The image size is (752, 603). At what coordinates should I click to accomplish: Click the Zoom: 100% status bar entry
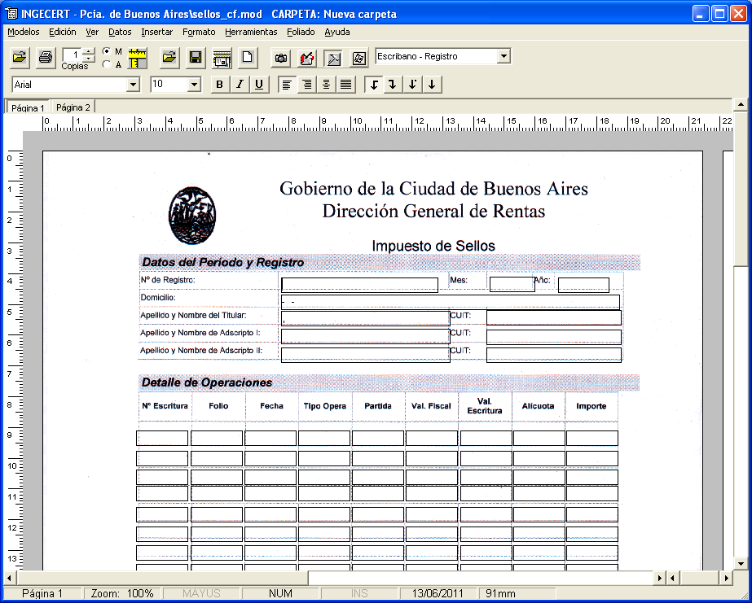122,594
